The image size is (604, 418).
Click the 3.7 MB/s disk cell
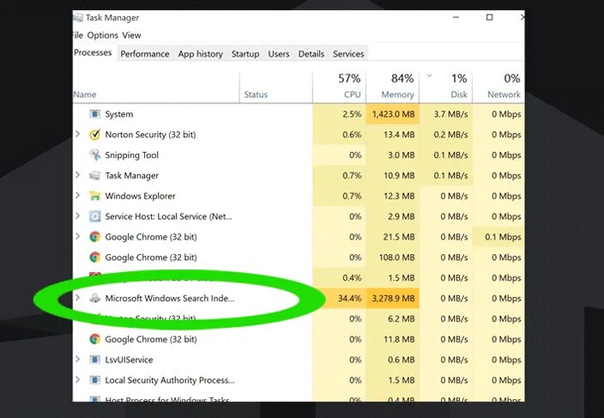pos(445,114)
